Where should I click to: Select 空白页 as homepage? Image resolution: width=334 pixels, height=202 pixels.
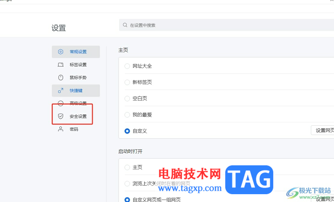coord(127,98)
